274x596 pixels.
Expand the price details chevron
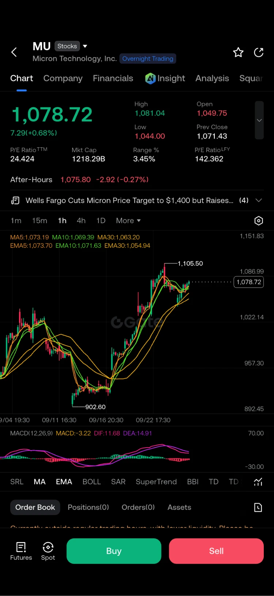[x=259, y=120]
